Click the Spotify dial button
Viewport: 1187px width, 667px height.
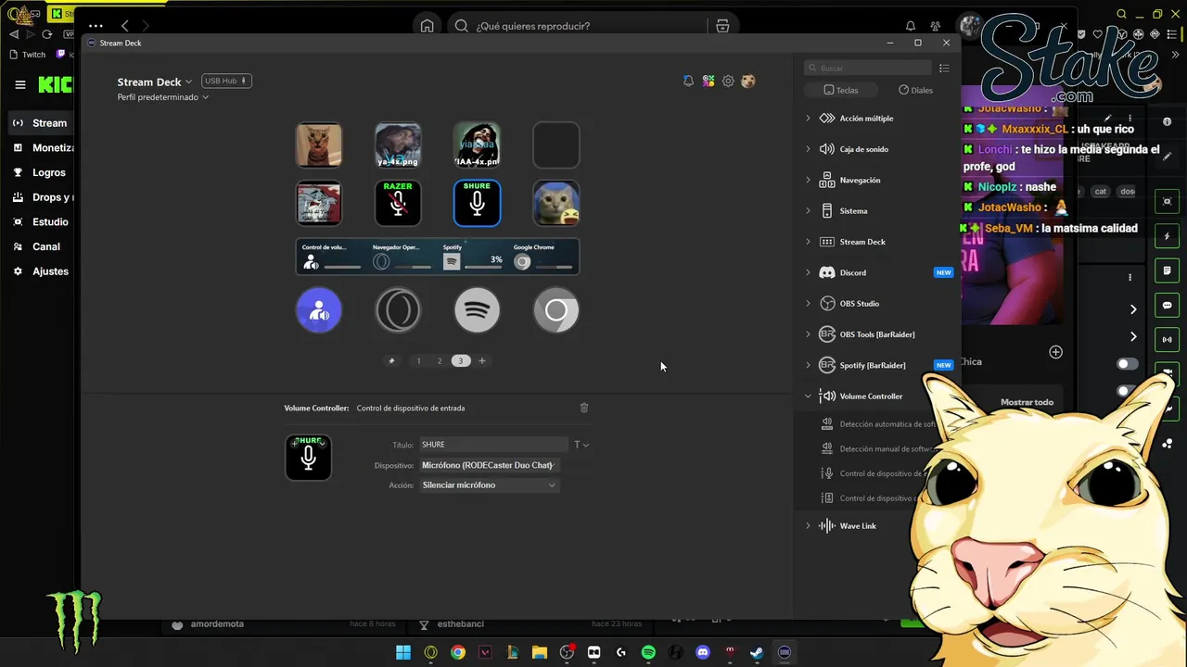(x=477, y=310)
